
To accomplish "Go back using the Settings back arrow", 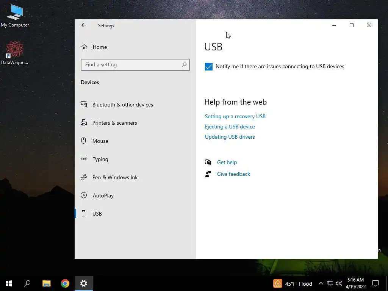I will (84, 25).
